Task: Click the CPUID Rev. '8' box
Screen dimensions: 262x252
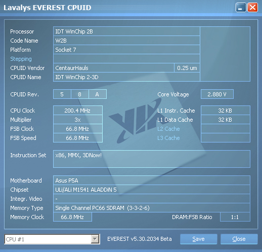Action: pos(80,94)
